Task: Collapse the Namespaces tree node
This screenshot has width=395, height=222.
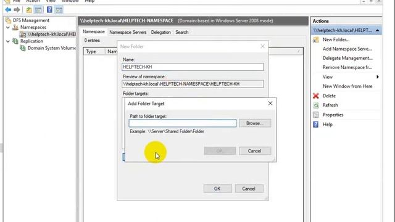Action: click(x=8, y=27)
